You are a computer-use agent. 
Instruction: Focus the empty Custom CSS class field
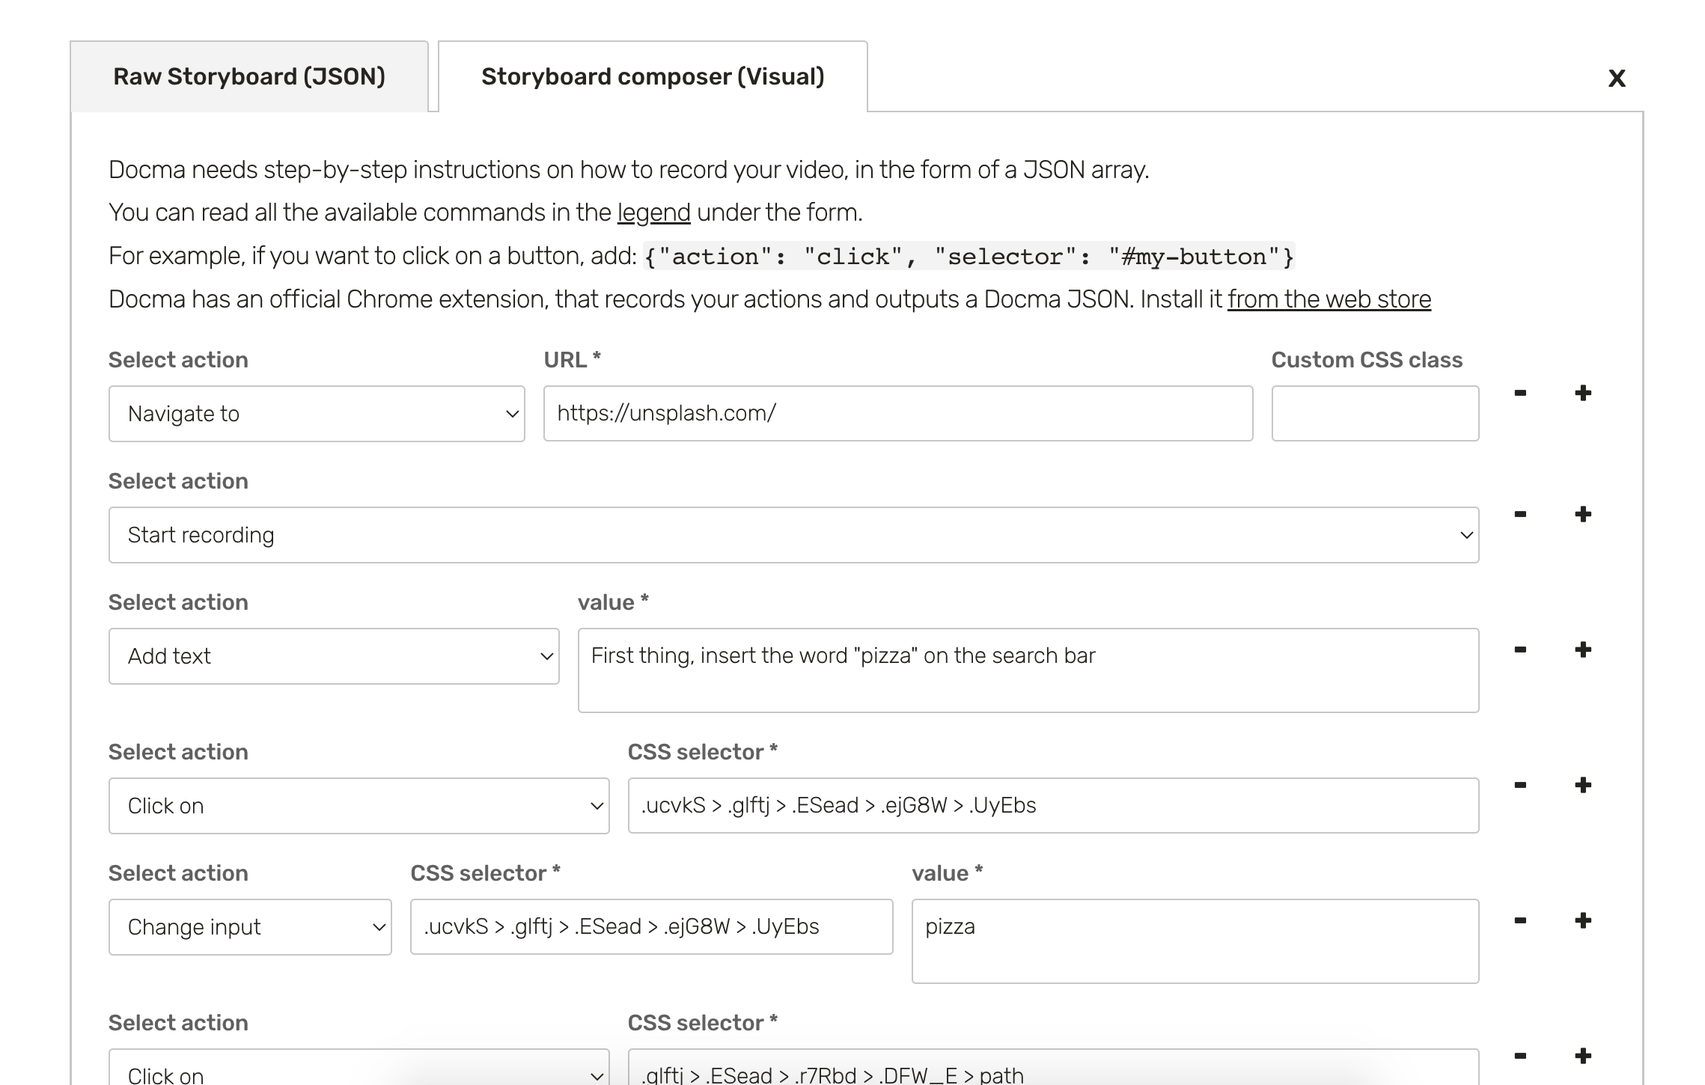tap(1375, 414)
